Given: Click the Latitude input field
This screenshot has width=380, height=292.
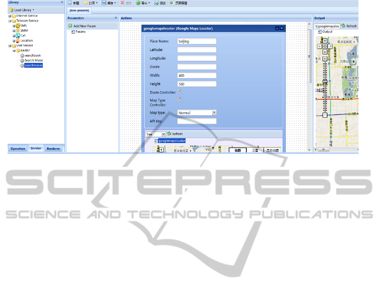Looking at the screenshot, I should (197, 50).
